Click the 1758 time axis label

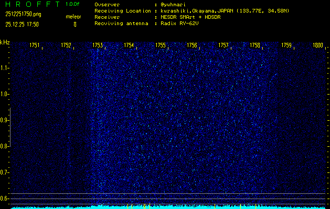coord(255,45)
